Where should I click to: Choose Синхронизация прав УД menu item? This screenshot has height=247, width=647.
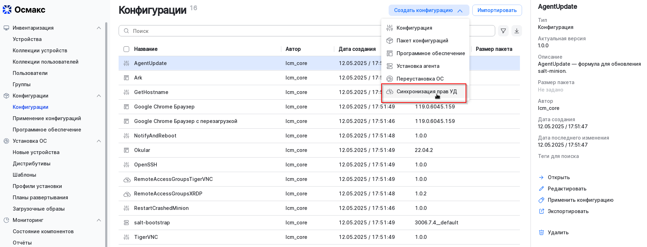(x=426, y=92)
